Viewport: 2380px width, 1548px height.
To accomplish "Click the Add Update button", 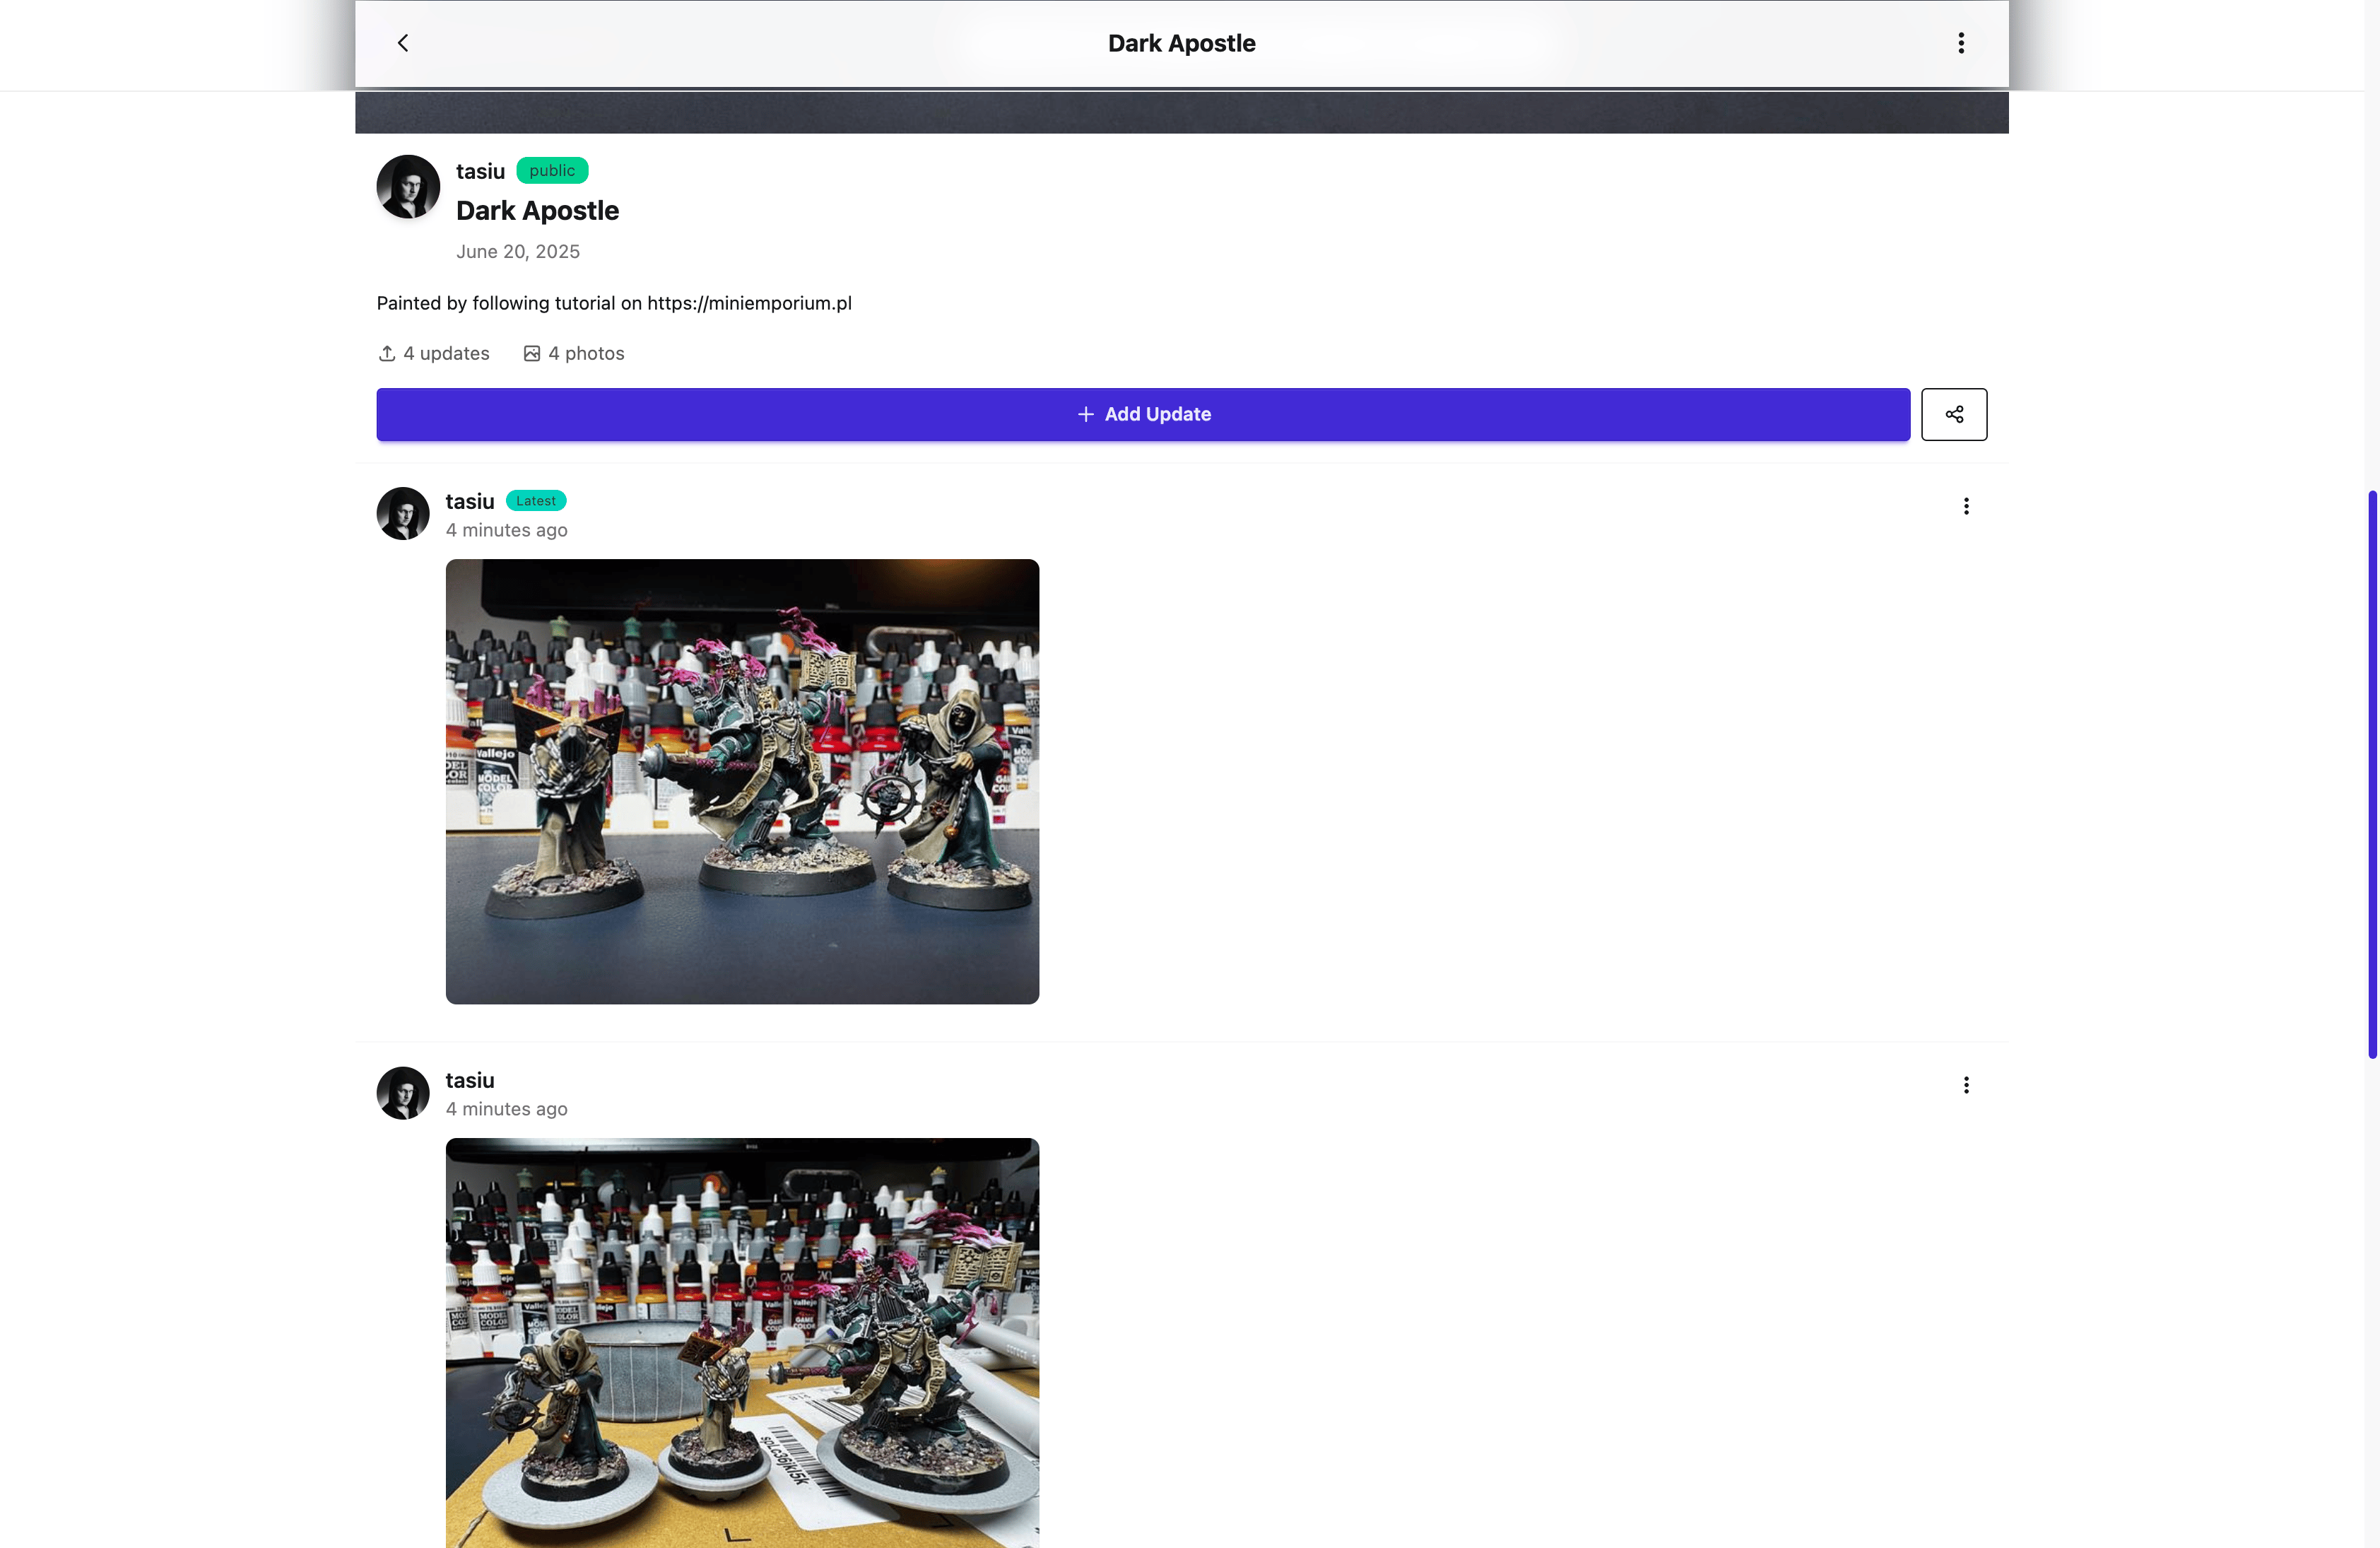I will (x=1143, y=414).
